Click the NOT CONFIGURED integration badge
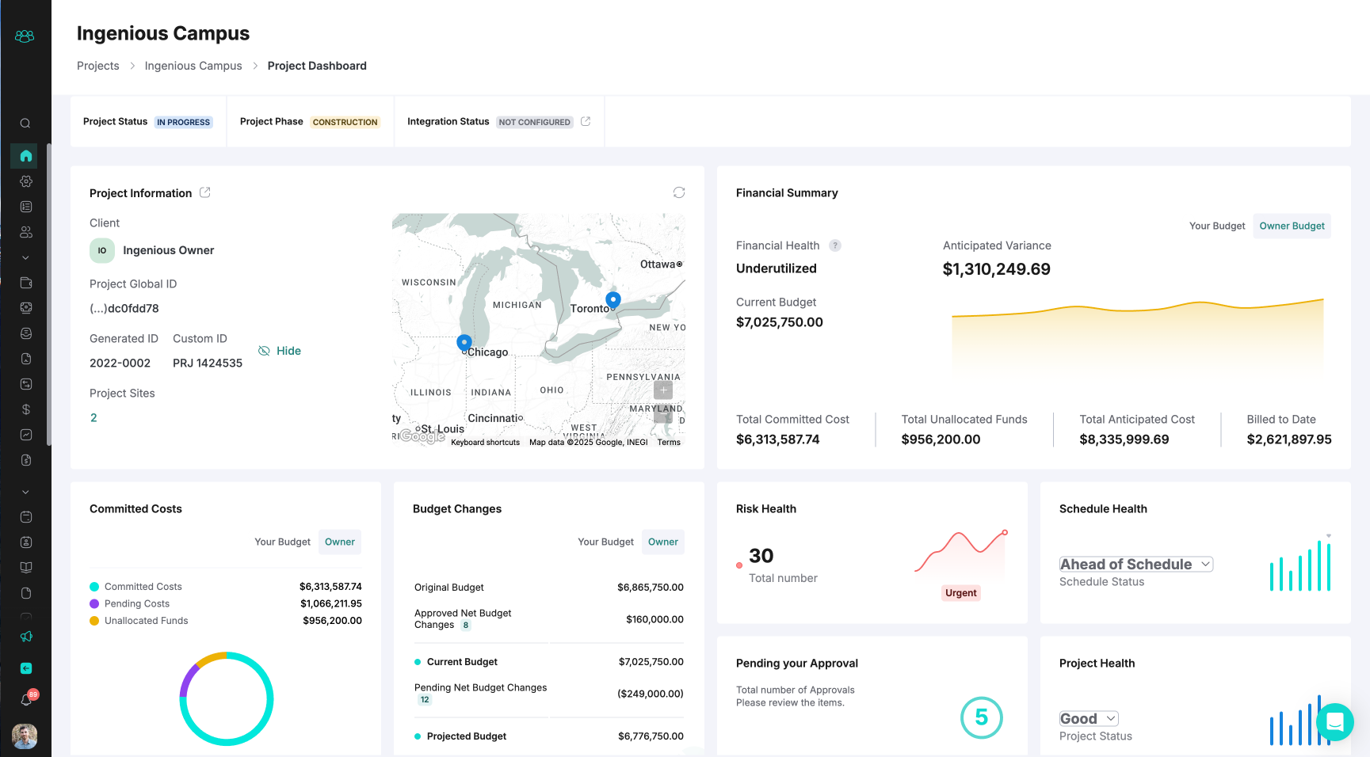Screen dimensions: 1370x757 click(534, 122)
